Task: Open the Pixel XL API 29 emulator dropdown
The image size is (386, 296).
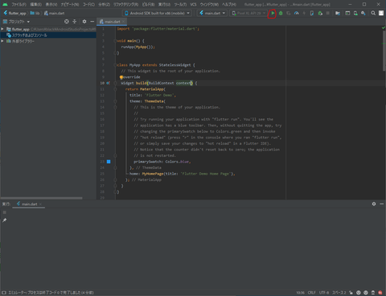Action: pos(248,13)
